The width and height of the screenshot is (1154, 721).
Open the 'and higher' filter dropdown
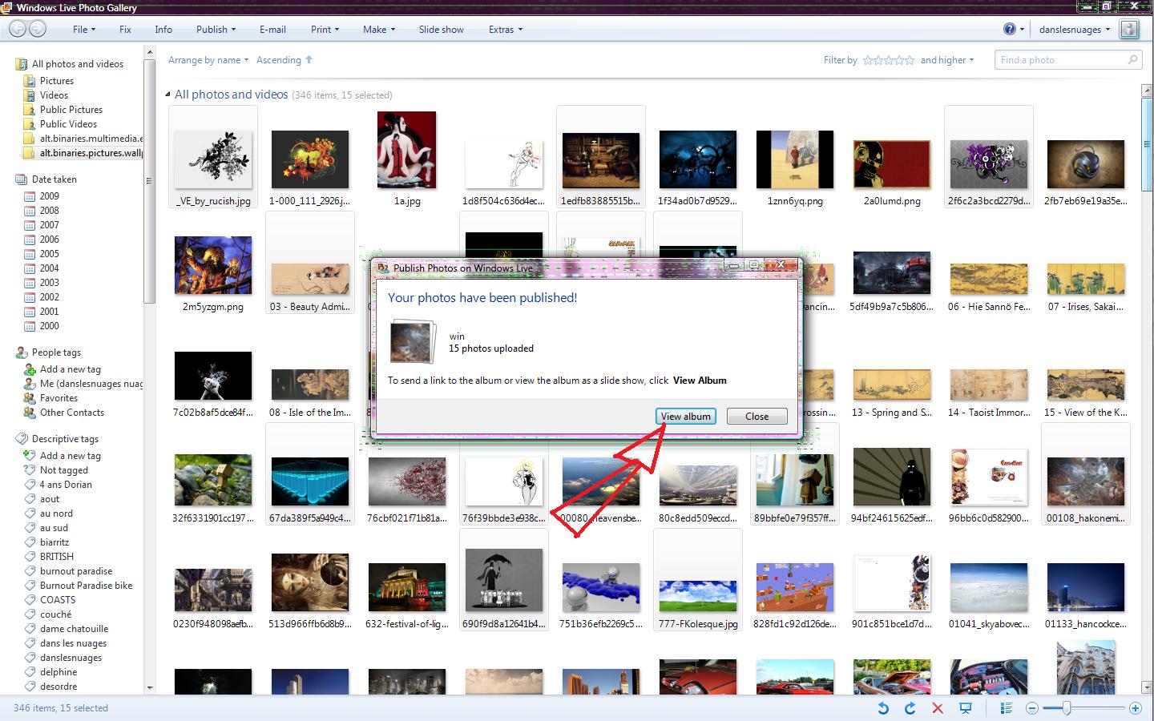point(947,60)
